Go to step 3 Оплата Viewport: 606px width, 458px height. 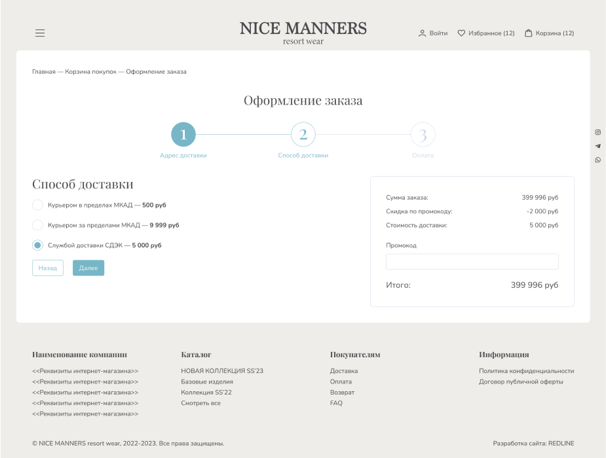click(423, 135)
